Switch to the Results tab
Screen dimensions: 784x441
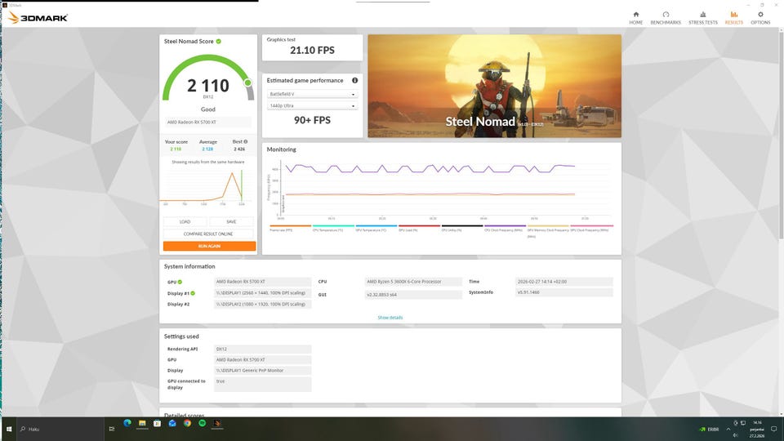[x=733, y=18]
